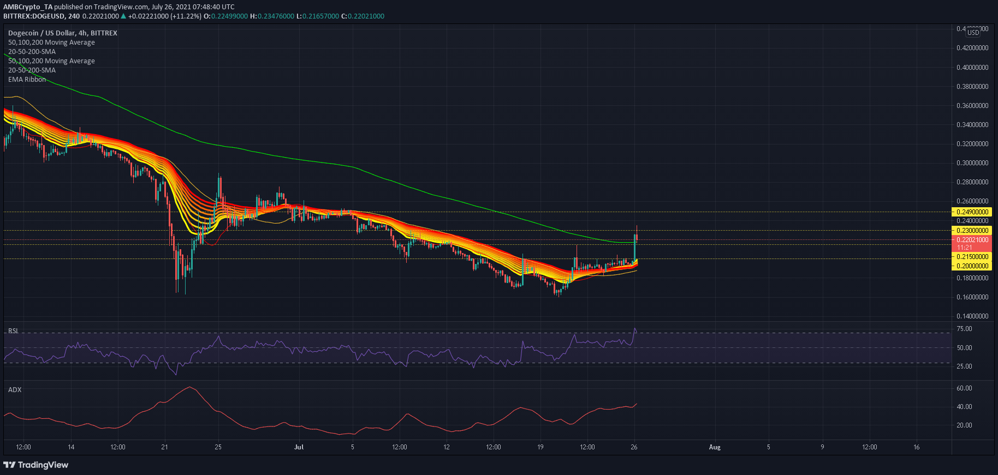Click the Jul label on time axis
This screenshot has width=998, height=475.
click(299, 447)
